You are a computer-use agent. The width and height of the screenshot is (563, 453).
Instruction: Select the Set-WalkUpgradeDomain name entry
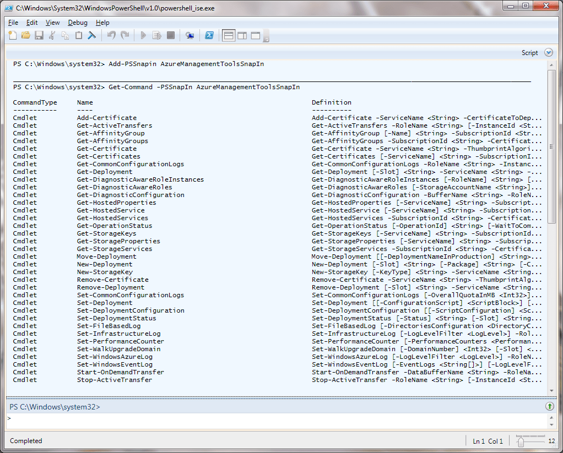[x=118, y=349]
